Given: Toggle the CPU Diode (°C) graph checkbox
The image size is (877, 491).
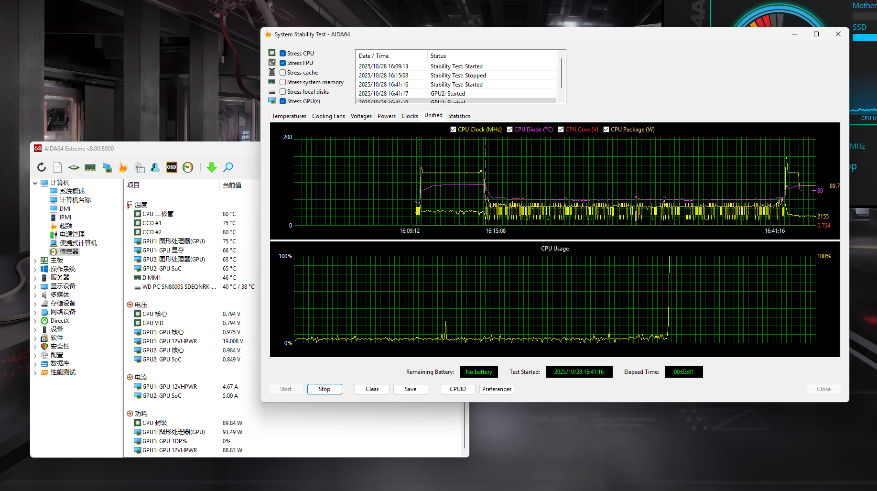Looking at the screenshot, I should coord(510,130).
